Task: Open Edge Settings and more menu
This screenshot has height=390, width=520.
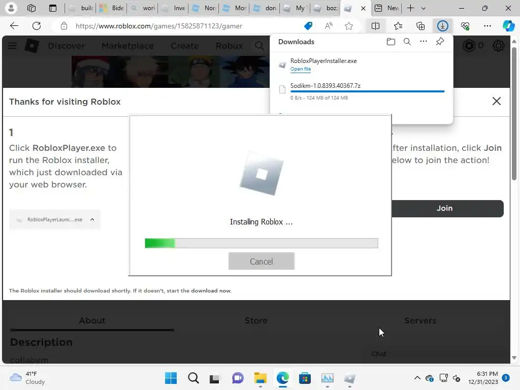Action: [487, 26]
